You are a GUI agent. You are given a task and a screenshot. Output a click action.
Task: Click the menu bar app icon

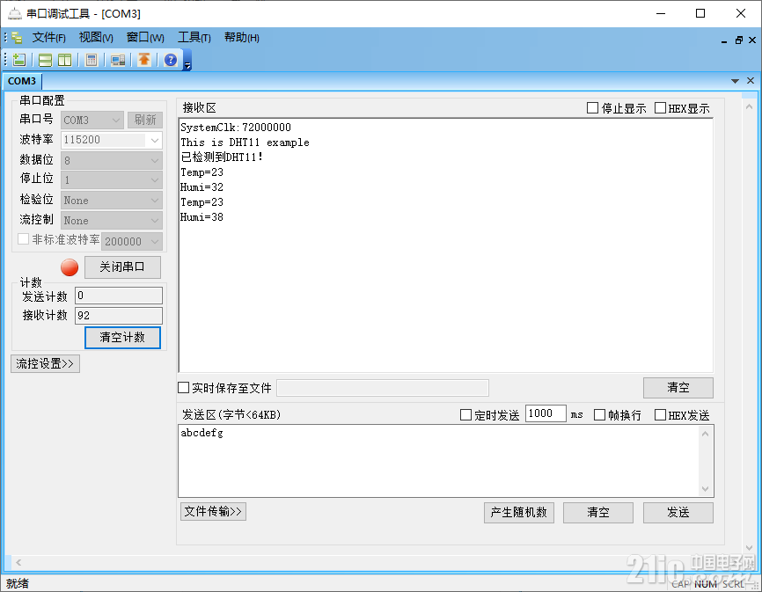(17, 38)
